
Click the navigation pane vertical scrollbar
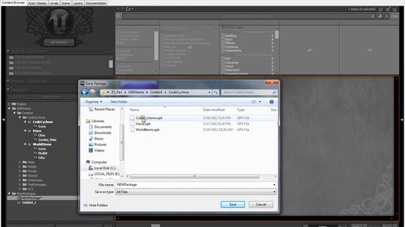[x=122, y=143]
